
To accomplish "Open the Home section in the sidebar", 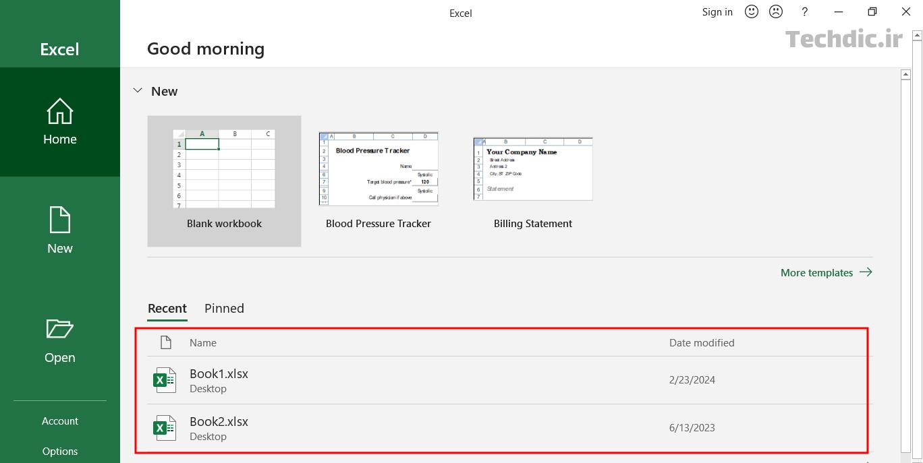I will [x=60, y=122].
